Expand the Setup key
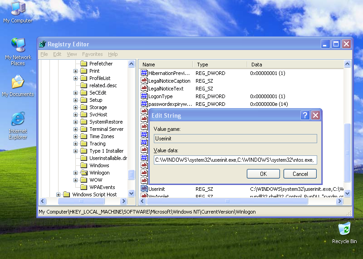 [75, 100]
